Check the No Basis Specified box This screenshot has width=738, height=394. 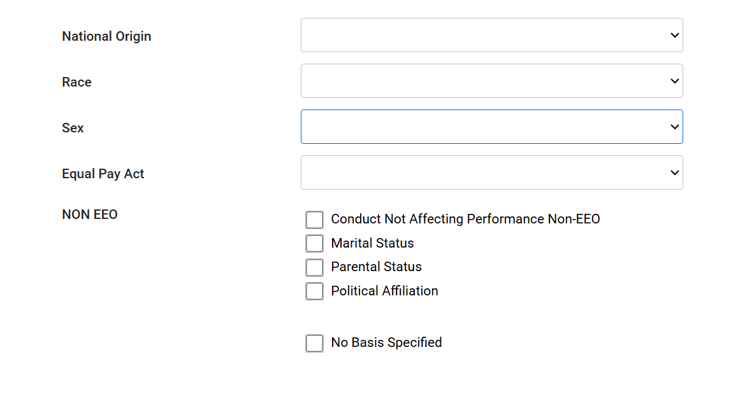[x=314, y=344]
